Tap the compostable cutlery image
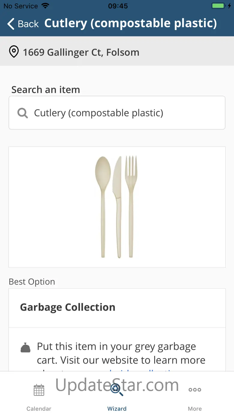Image resolution: width=234 pixels, height=416 pixels. [x=116, y=207]
